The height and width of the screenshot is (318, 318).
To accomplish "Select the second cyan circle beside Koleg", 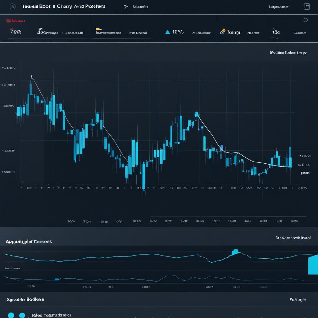I will click(22, 315).
